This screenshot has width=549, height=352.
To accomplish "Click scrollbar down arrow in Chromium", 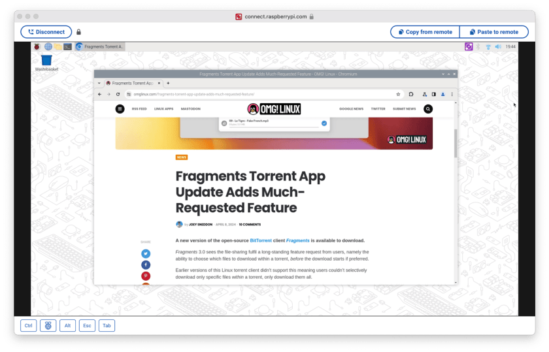I will pyautogui.click(x=456, y=282).
